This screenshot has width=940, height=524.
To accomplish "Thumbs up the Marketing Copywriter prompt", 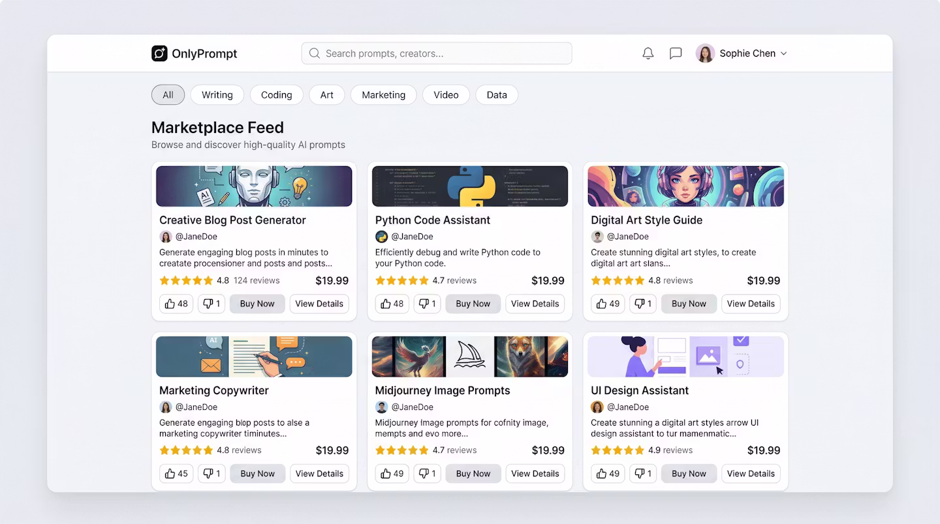I will 176,474.
